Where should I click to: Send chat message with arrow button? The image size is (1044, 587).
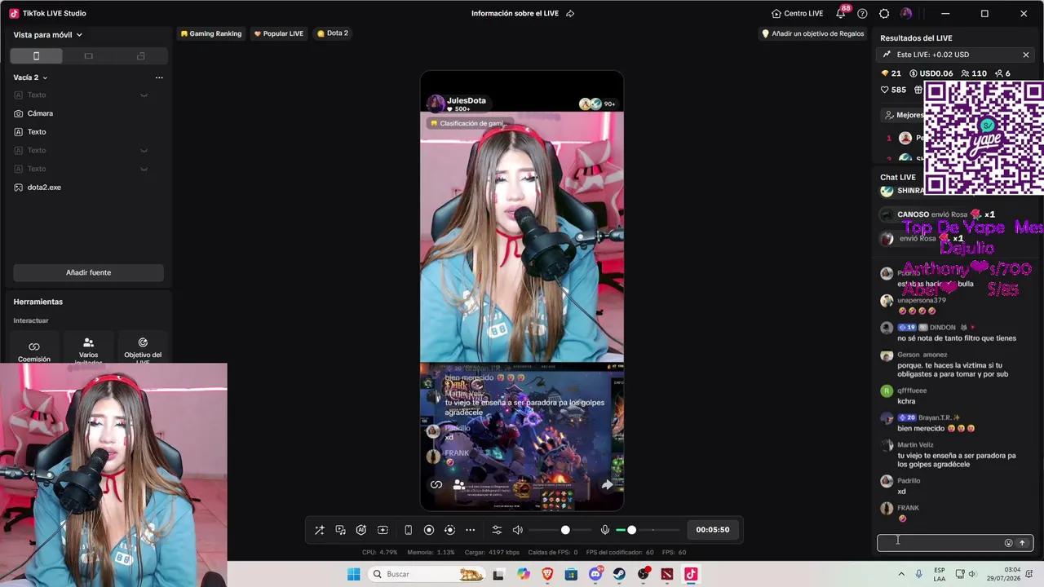pos(1022,543)
